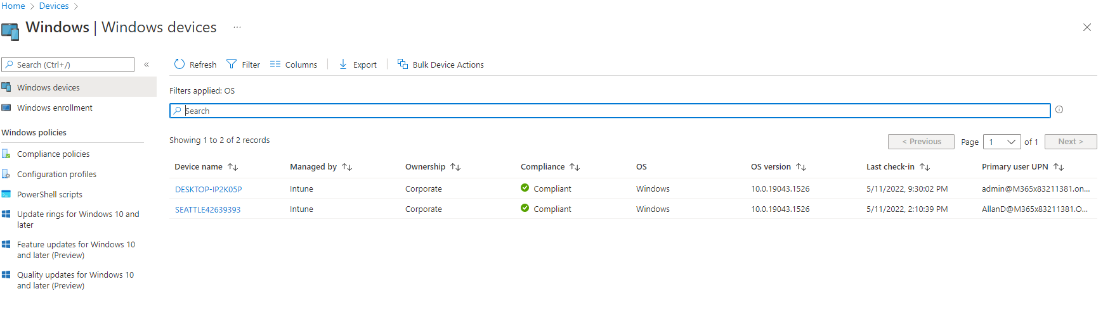Viewport: 1103px width, 315px height.
Task: Open the Page number dropdown
Action: (1002, 142)
